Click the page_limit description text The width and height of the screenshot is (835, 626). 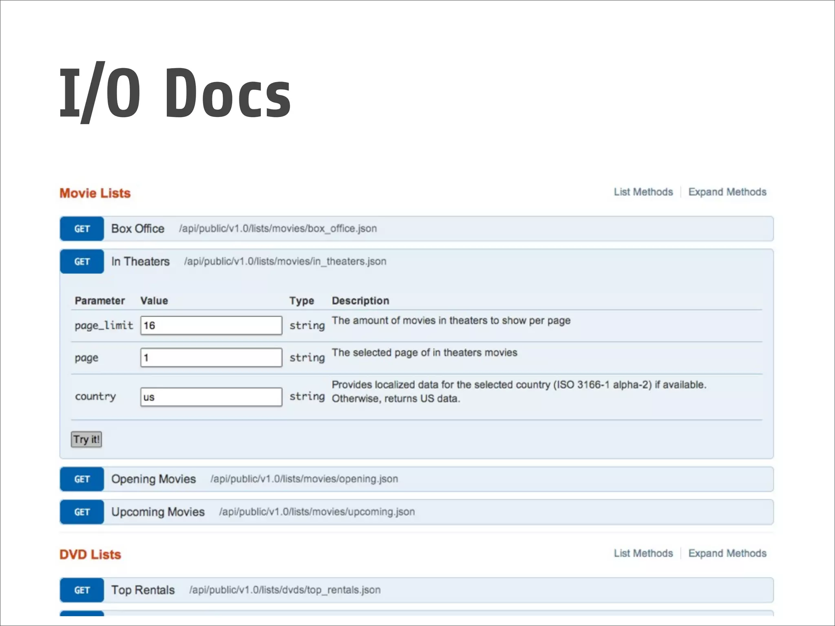click(451, 321)
